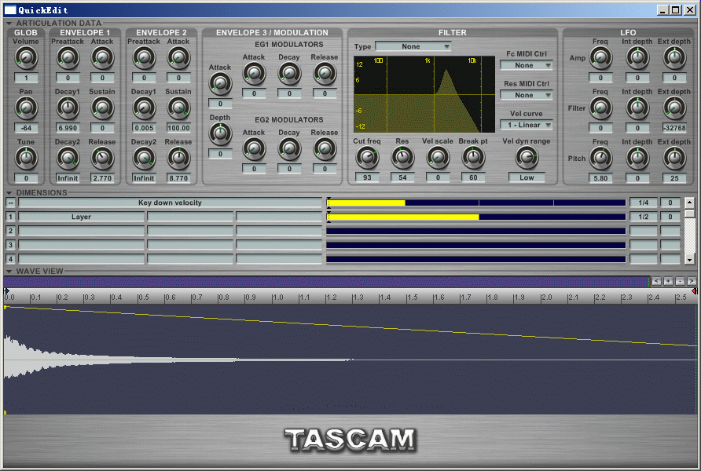Click the Envelope 1 Decay1 value 6.990
This screenshot has height=471, width=701.
(68, 128)
